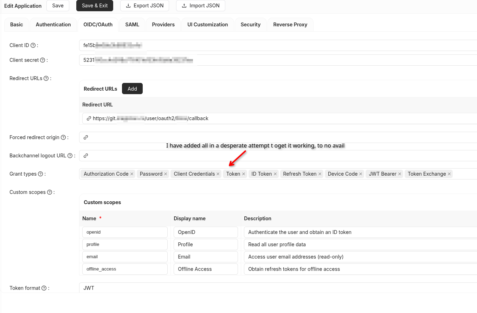
Task: Click the help icon next to Client ID
Action: 33,45
